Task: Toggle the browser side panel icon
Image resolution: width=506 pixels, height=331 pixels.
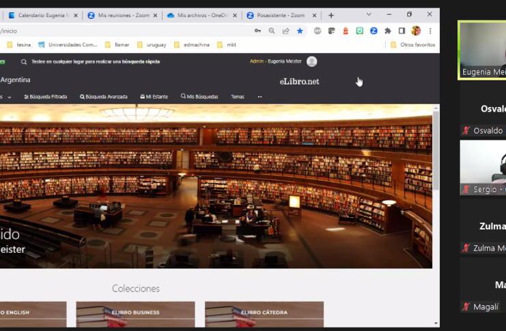Action: pyautogui.click(x=402, y=31)
